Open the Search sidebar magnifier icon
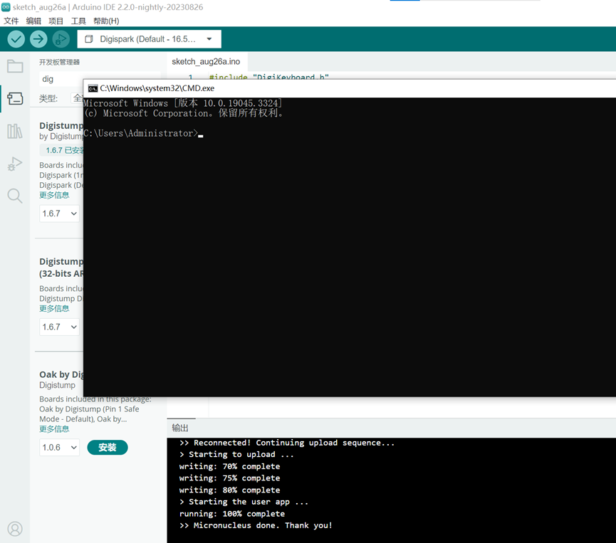The height and width of the screenshot is (543, 616). [15, 196]
